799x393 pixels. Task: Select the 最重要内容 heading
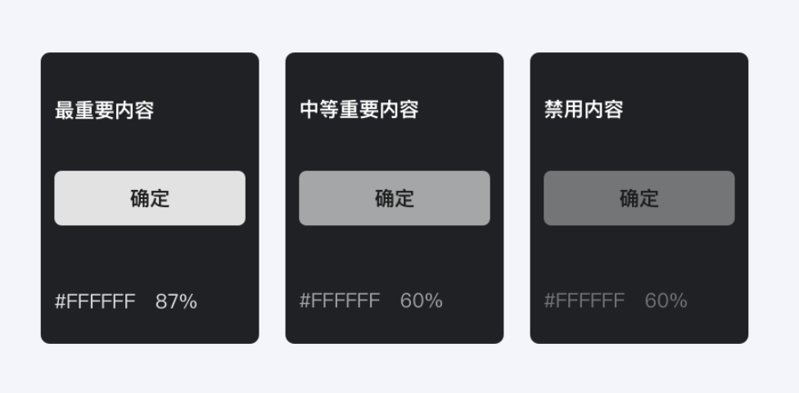(104, 111)
